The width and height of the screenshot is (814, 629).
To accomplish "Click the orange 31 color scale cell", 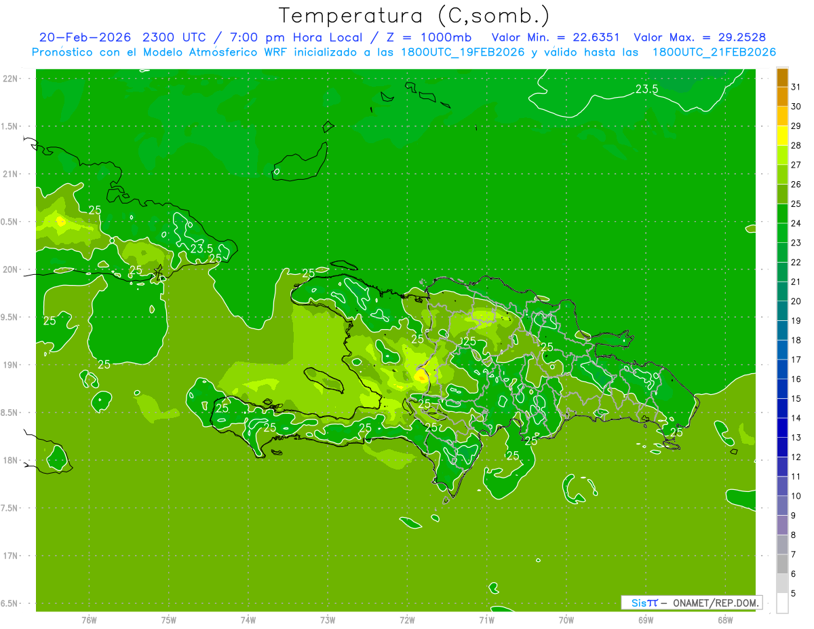I will 782,78.
